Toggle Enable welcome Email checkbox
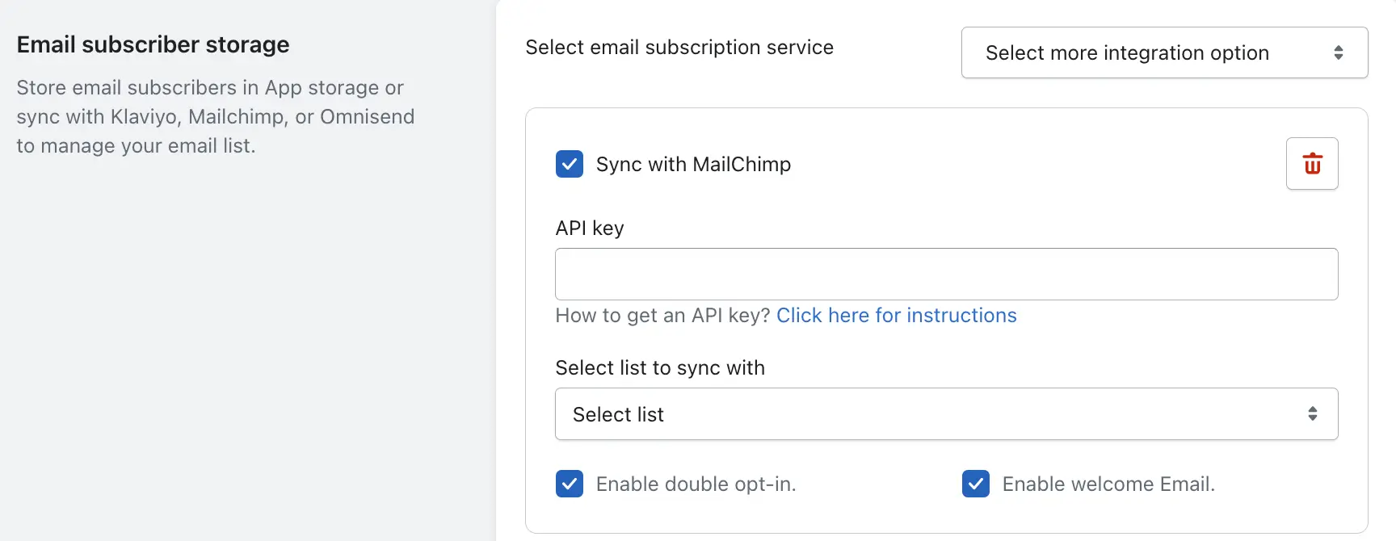The width and height of the screenshot is (1396, 541). coord(976,484)
